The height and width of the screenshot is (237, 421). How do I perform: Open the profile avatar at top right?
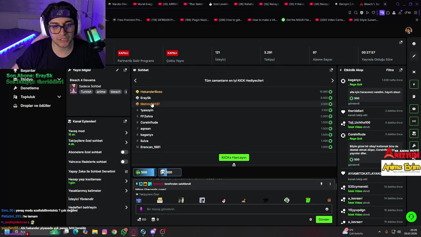409,30
